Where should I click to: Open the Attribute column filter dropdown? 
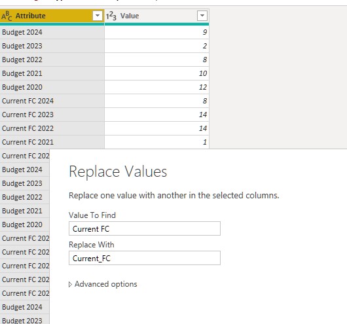98,16
